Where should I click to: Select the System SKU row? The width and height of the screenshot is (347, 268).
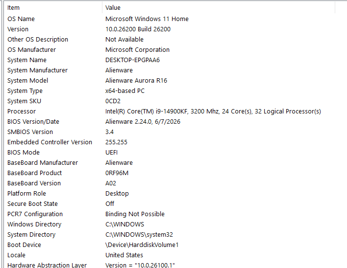(x=24, y=101)
